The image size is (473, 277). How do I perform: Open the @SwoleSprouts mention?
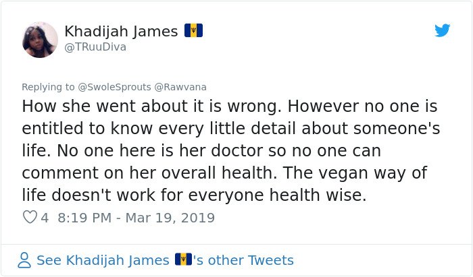point(114,87)
